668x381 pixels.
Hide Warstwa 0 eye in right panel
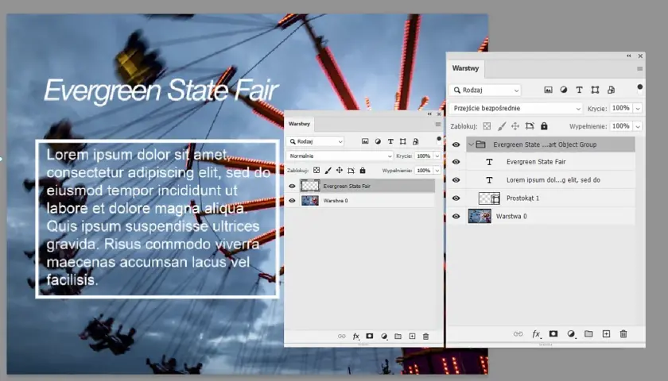click(456, 217)
